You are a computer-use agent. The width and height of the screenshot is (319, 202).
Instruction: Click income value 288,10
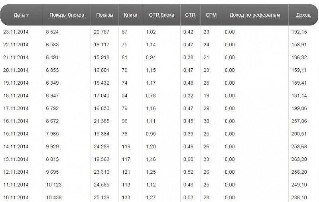[299, 197]
